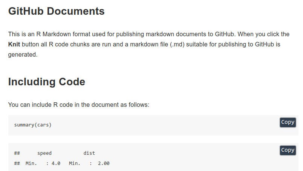The height and width of the screenshot is (171, 303).
Task: Copy the speed and dist output block
Action: [288, 150]
